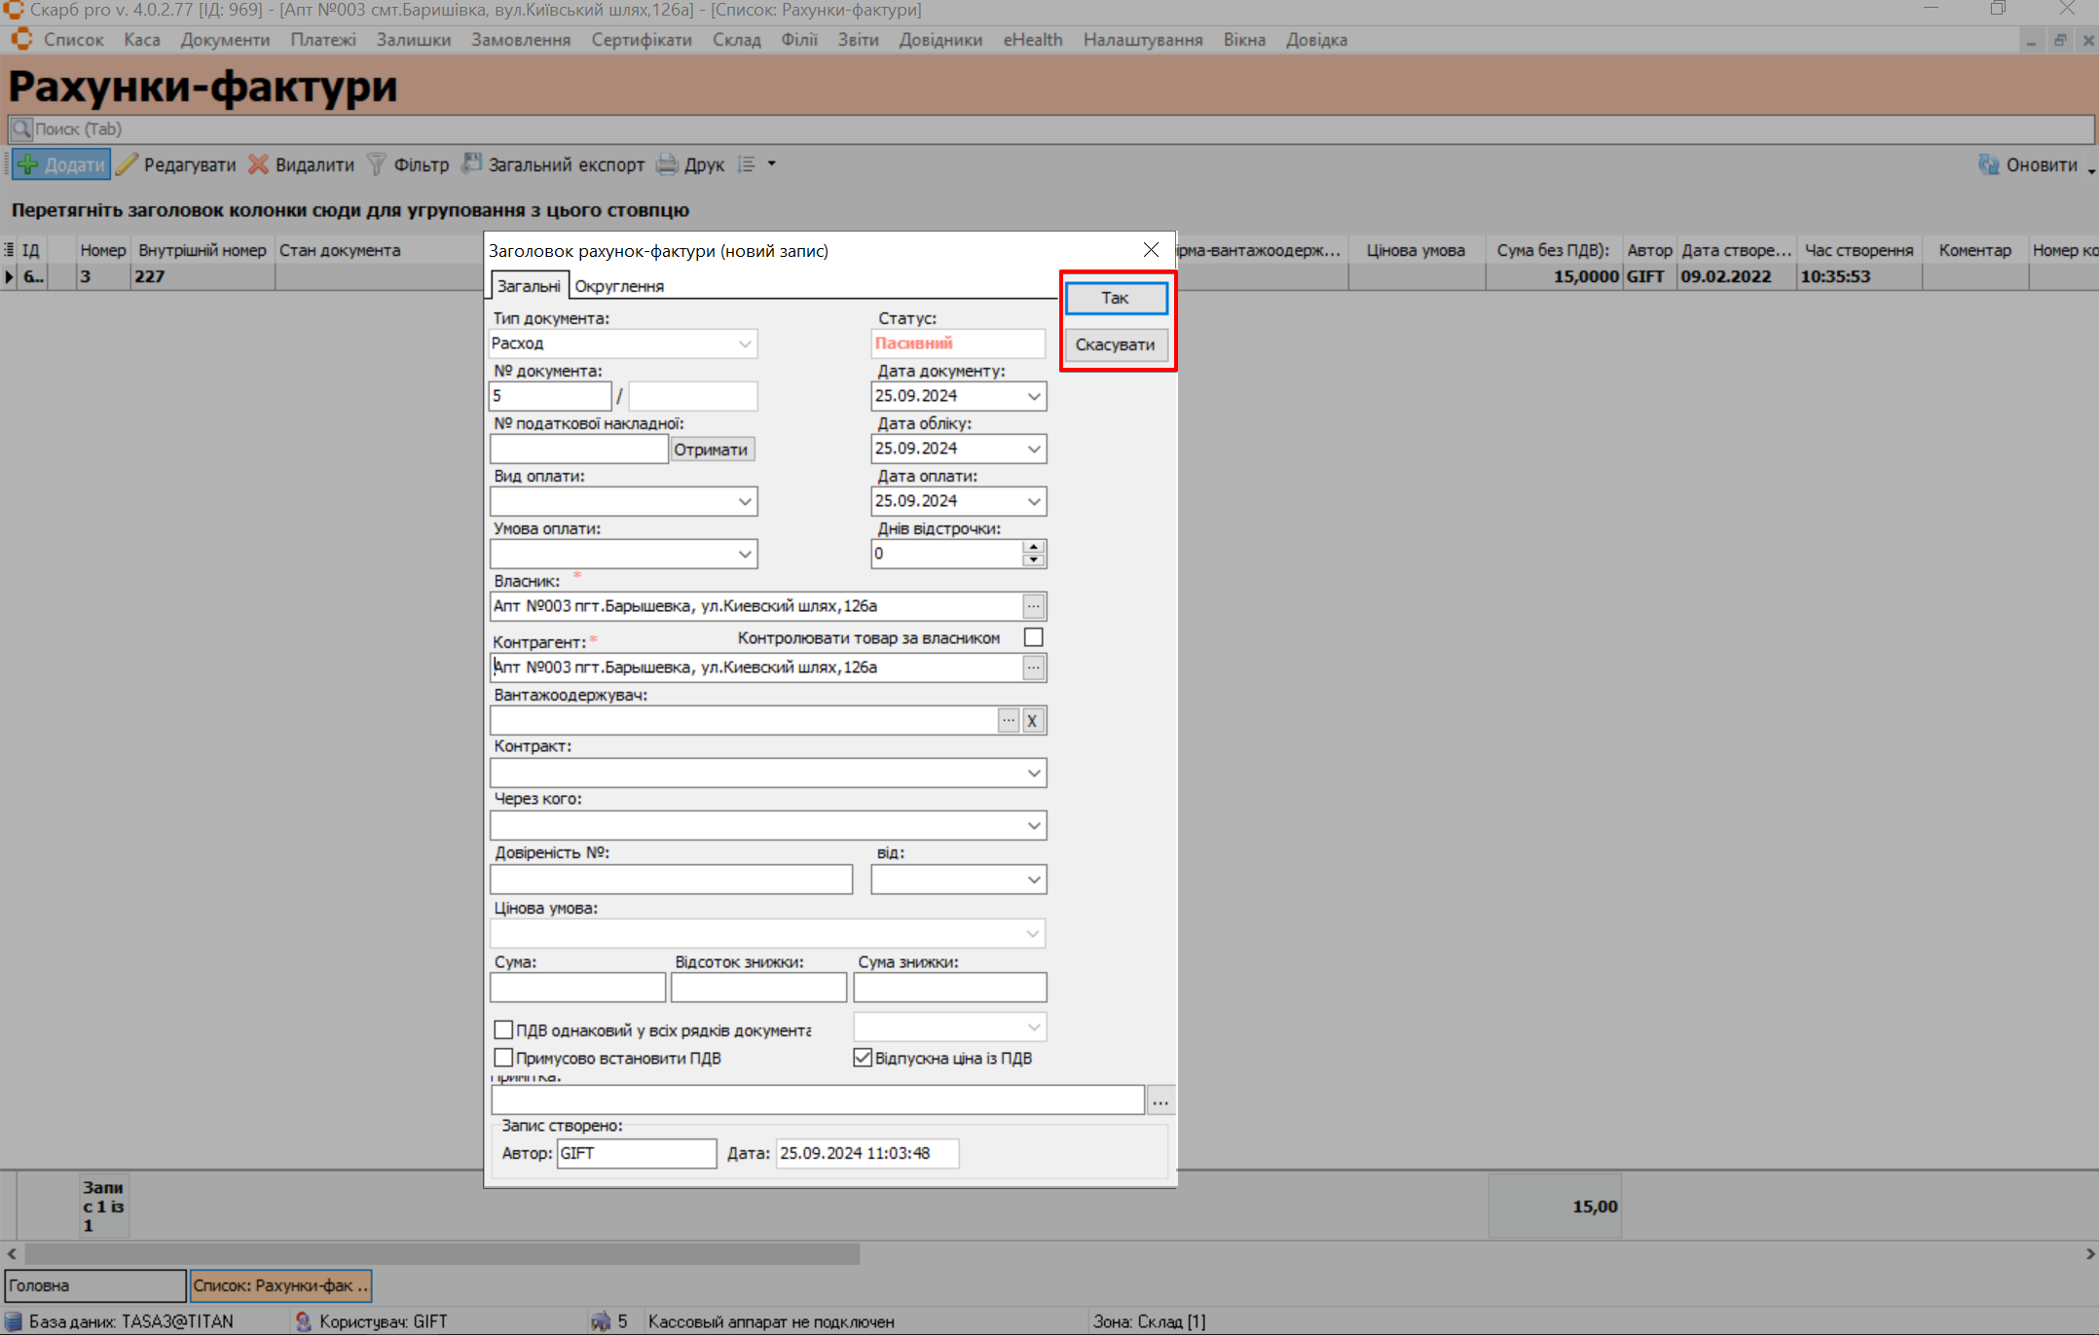Uncheck Відпускна ціна із ПДВ
Image resolution: width=2099 pixels, height=1335 pixels.
click(863, 1058)
